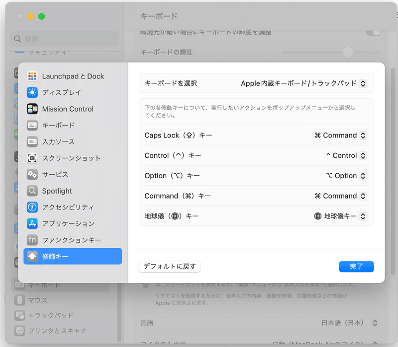The width and height of the screenshot is (398, 347).
Task: Click the 入力ソース keyboard icon
Action: click(x=32, y=141)
